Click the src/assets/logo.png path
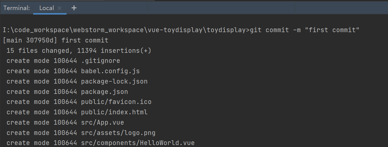Screen dimensions: 388x147 pos(118,132)
